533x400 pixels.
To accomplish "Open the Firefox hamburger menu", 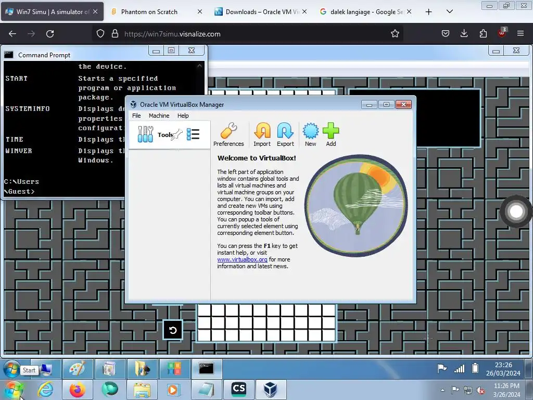I will tap(521, 34).
